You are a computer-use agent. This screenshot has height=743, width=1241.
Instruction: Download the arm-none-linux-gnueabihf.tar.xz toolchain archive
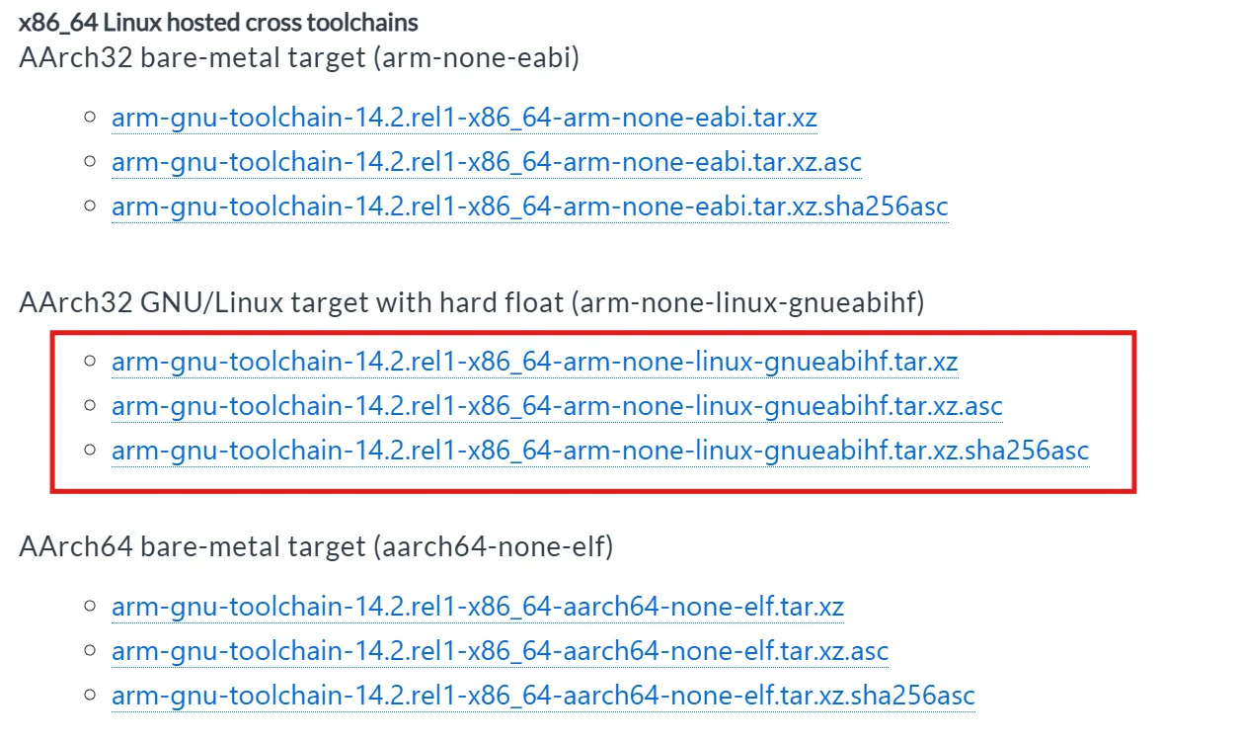[x=534, y=362]
